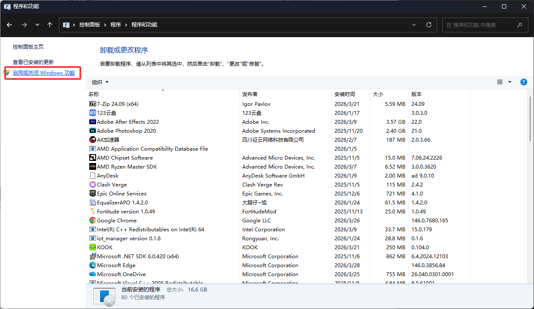The image size is (534, 309).
Task: Click the 7-Zip program icon
Action: tap(92, 104)
